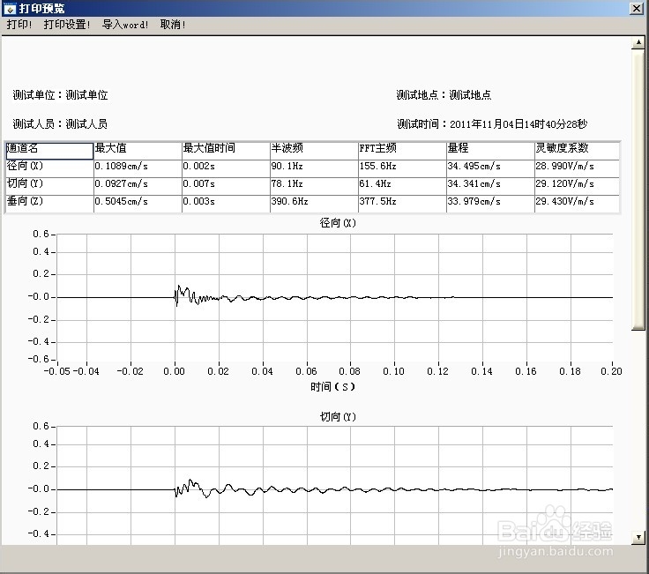Click the 最大值 column header
This screenshot has width=649, height=574.
(138, 151)
